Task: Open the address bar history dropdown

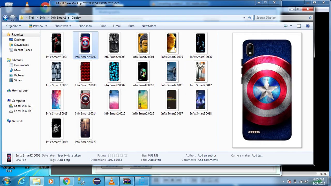Action: click(244, 18)
